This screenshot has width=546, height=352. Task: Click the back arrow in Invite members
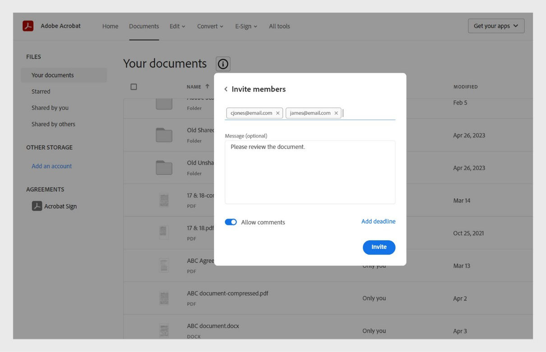(x=226, y=89)
